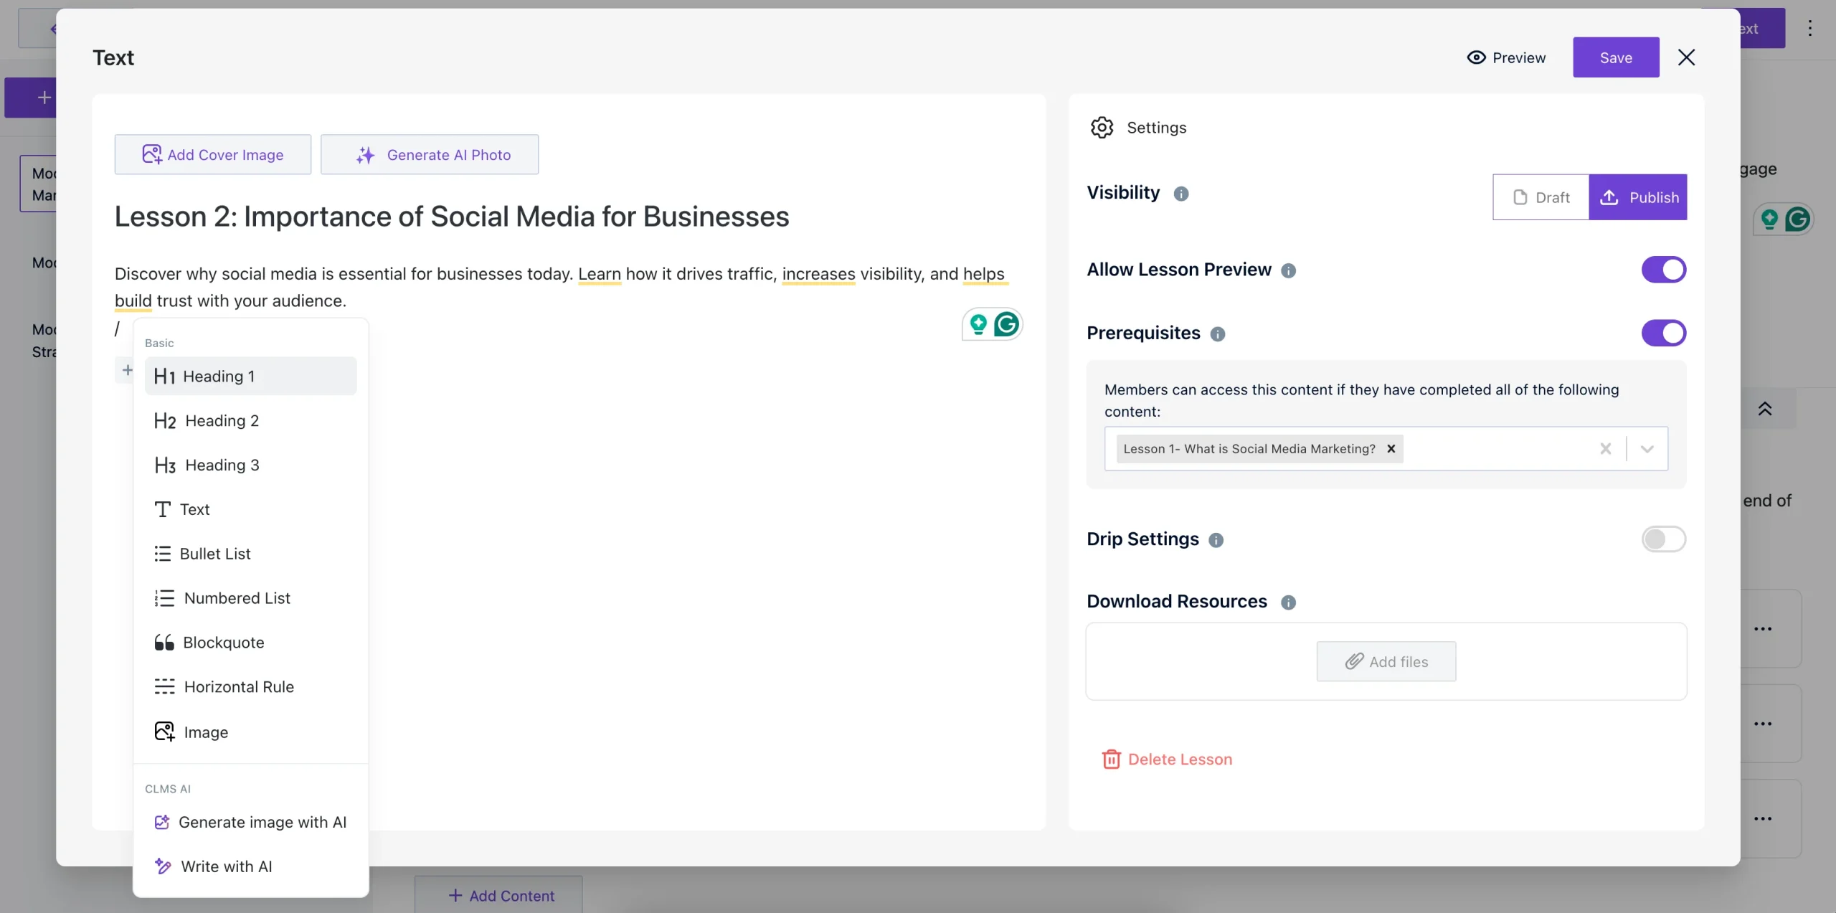Screen dimensions: 1836x913
Task: Toggle Allow Lesson Preview switch
Action: (1663, 270)
